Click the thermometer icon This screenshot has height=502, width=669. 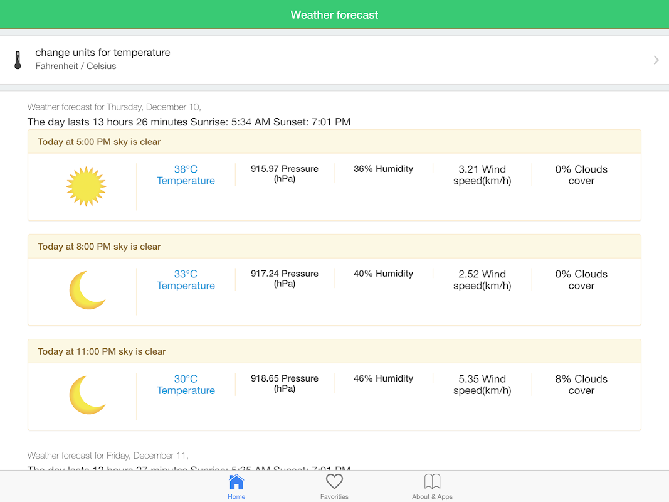tap(18, 60)
